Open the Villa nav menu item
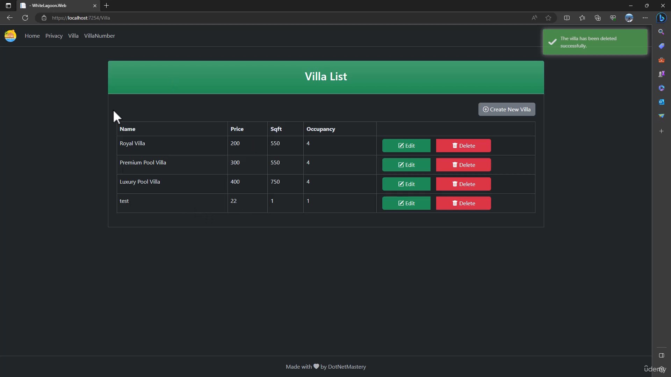The image size is (671, 377). click(x=73, y=36)
